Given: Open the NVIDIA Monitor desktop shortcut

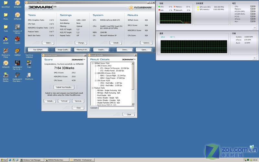Looking at the screenshot, I should point(6,77).
